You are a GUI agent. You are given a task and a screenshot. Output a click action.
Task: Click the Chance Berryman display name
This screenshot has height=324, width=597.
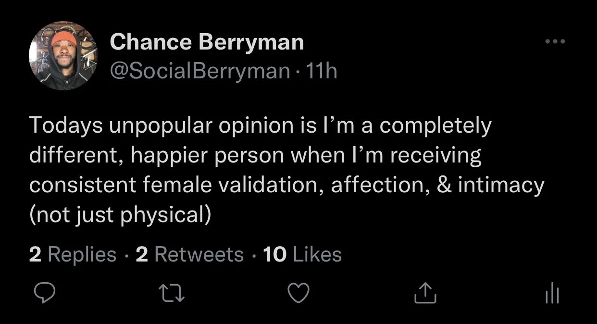207,42
